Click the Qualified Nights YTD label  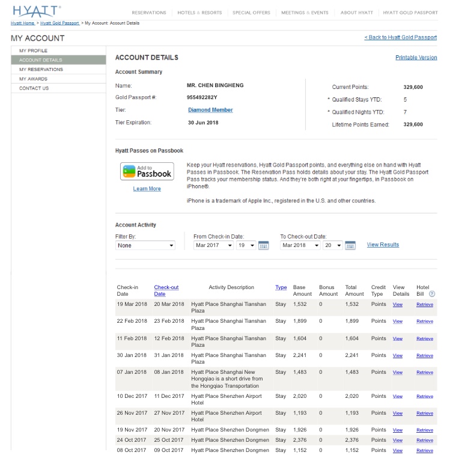357,112
